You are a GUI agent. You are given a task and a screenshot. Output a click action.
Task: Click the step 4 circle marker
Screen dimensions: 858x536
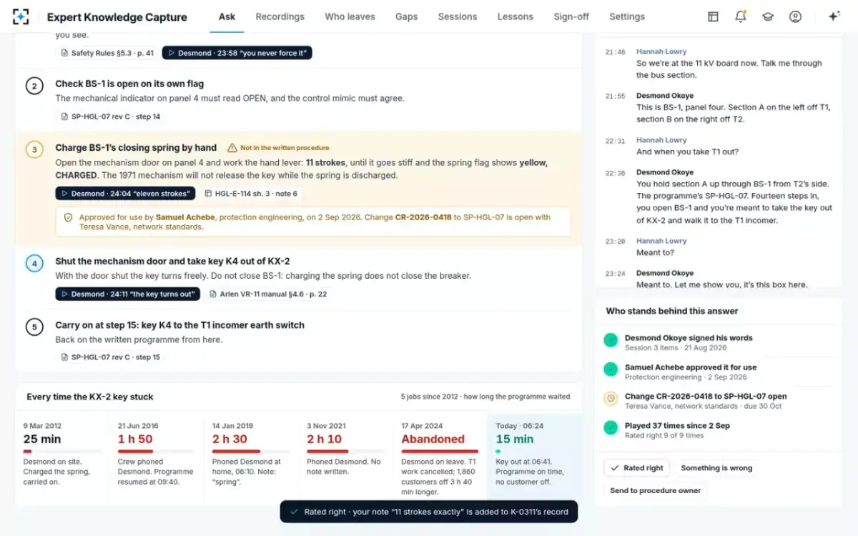[x=34, y=263]
